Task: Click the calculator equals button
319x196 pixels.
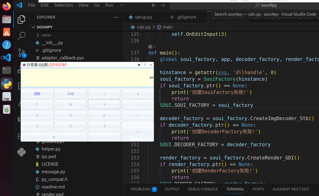Action: click(138, 131)
